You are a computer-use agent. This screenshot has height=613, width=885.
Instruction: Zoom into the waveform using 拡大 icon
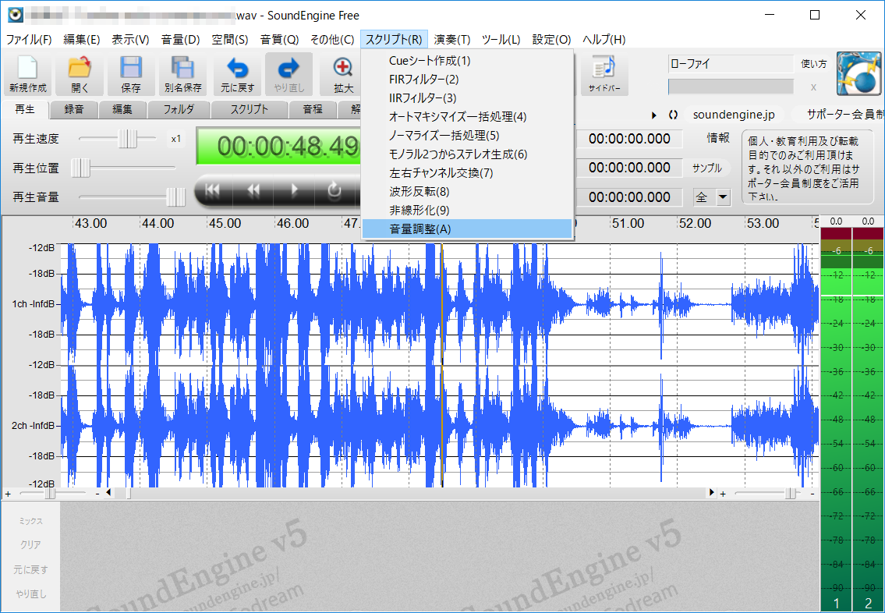pyautogui.click(x=342, y=74)
